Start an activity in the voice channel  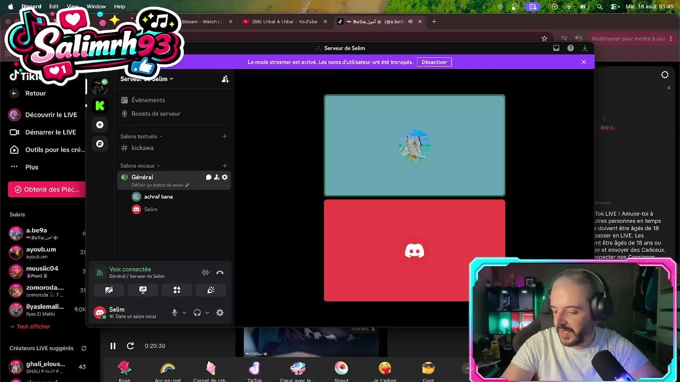[x=177, y=290]
